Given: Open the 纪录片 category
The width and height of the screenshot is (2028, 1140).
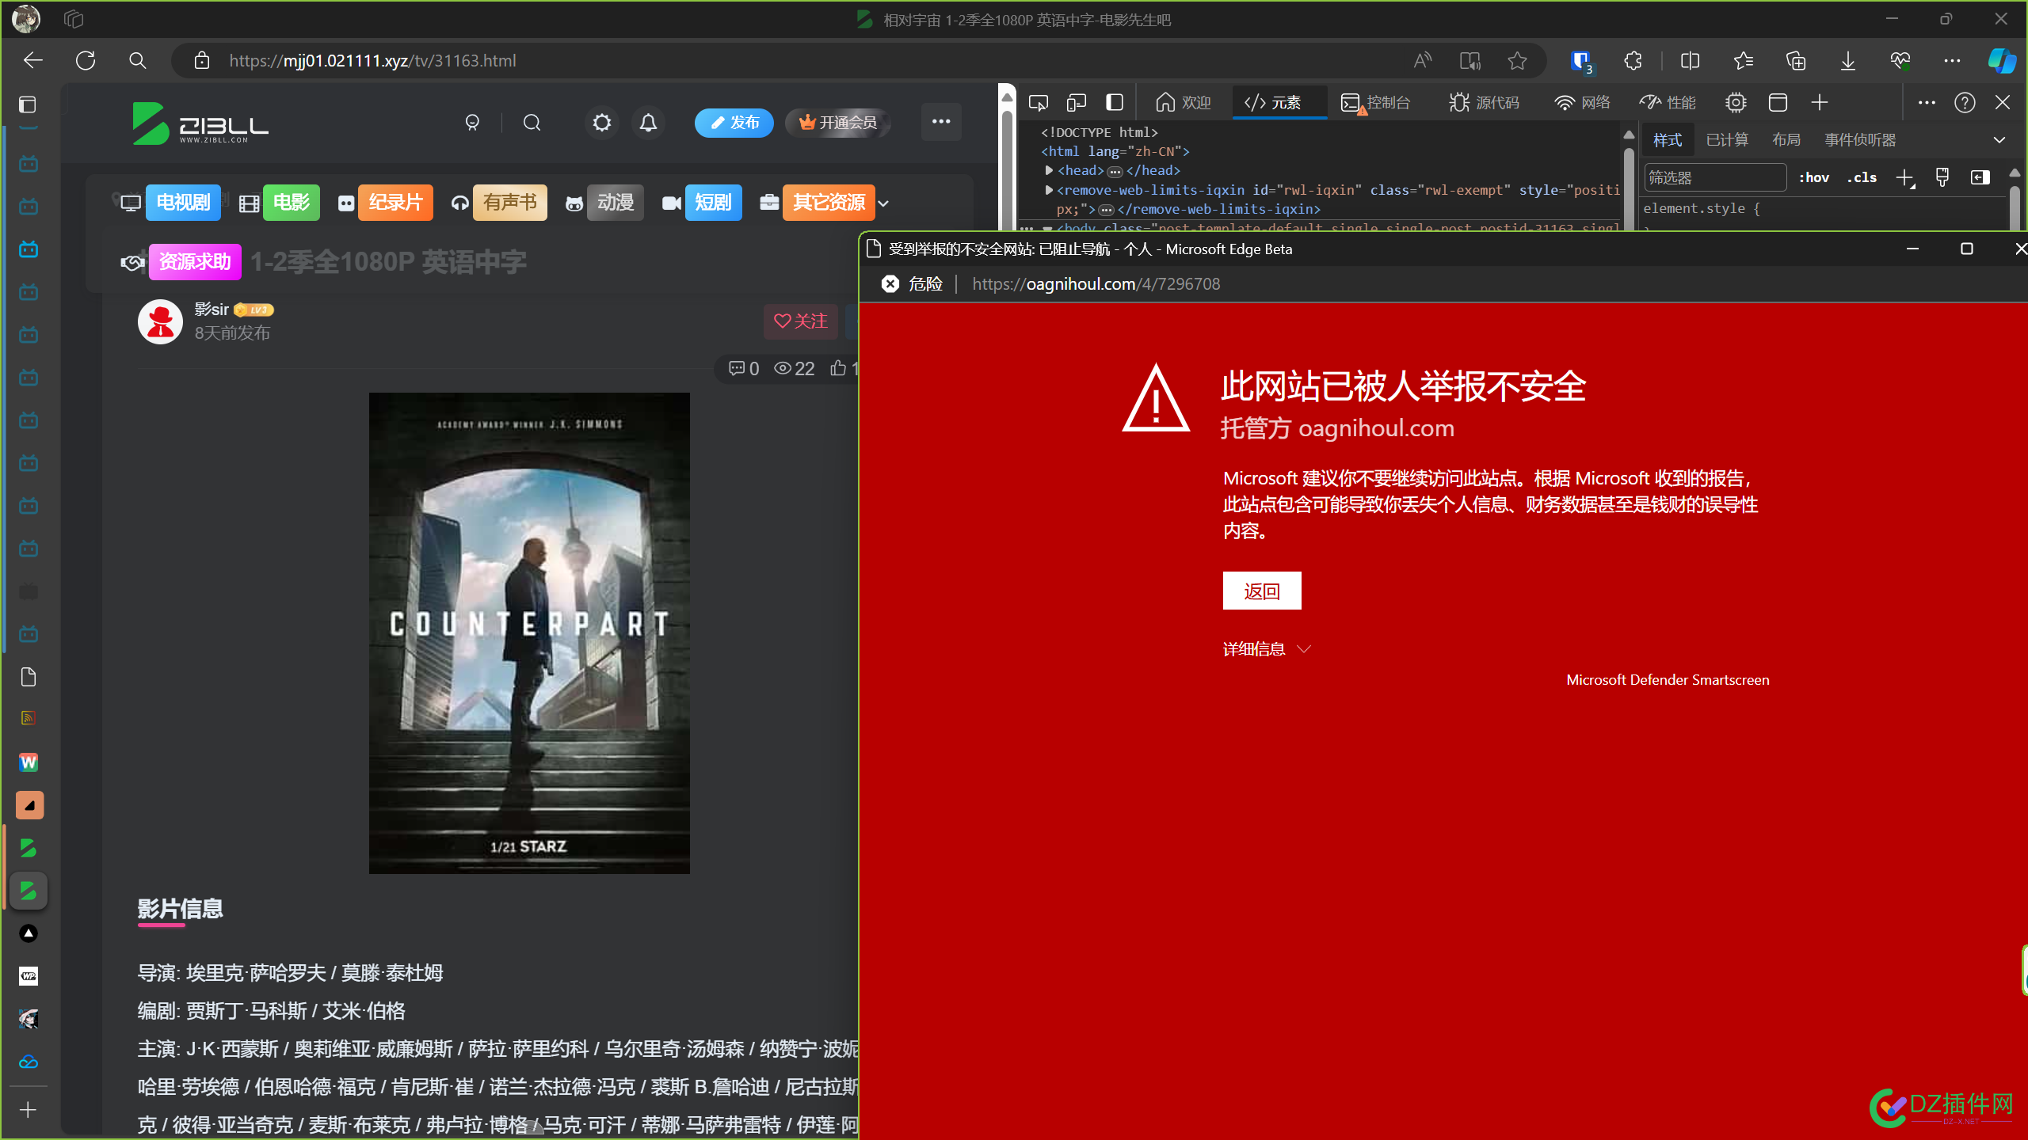Looking at the screenshot, I should [x=395, y=203].
